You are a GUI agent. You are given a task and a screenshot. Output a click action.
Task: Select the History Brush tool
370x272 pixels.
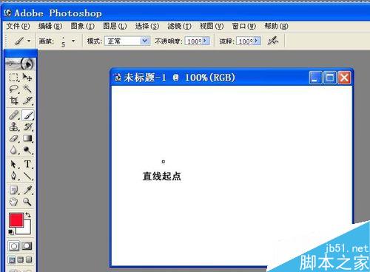[27, 127]
